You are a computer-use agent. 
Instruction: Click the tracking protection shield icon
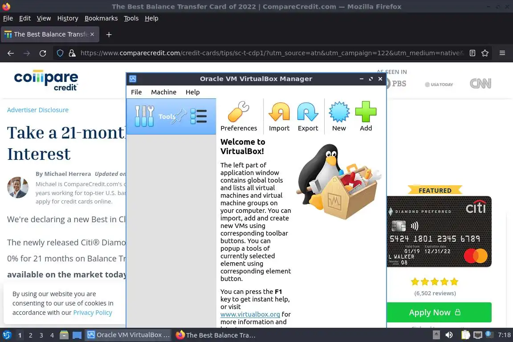60,53
